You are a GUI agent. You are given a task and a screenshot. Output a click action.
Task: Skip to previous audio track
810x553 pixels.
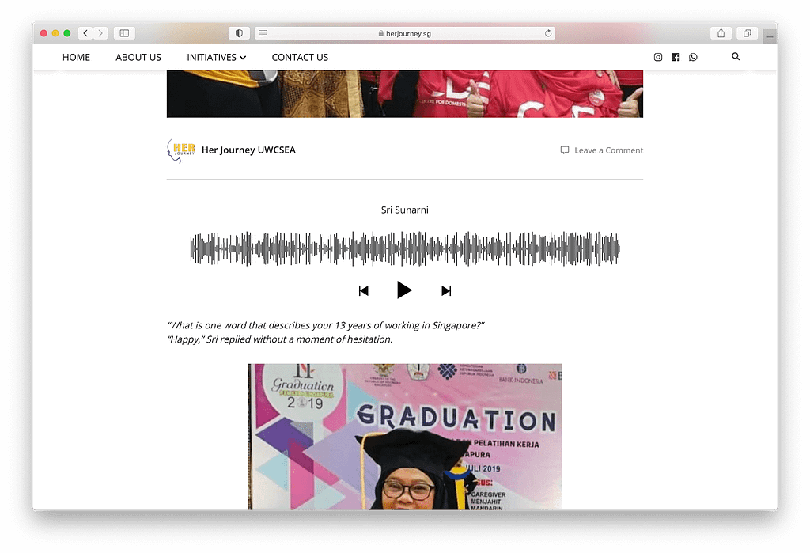(x=364, y=291)
